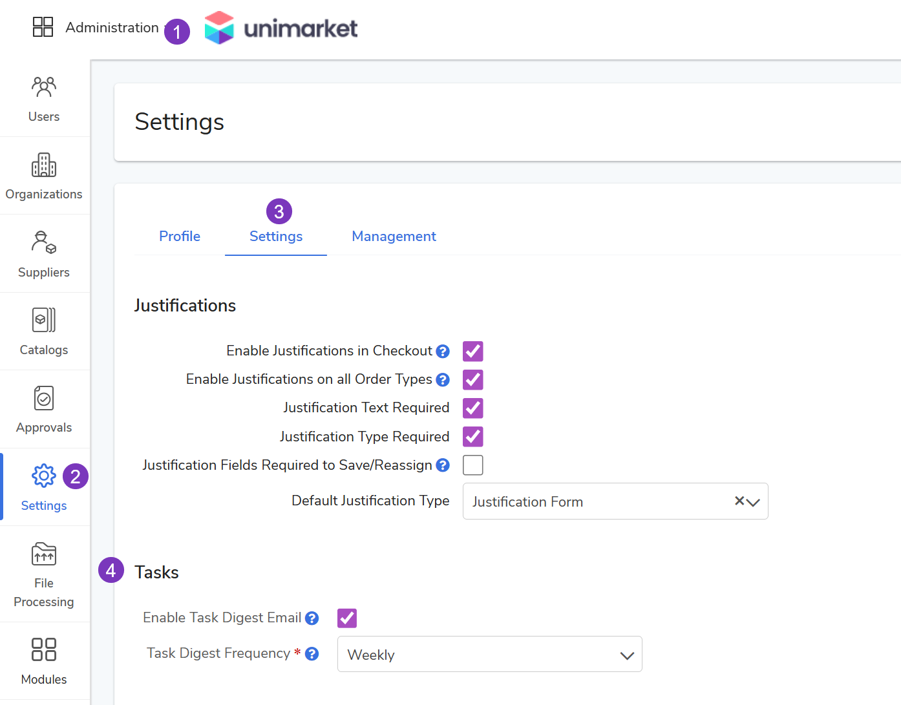Open the Suppliers section icon
This screenshot has width=901, height=705.
tap(44, 243)
